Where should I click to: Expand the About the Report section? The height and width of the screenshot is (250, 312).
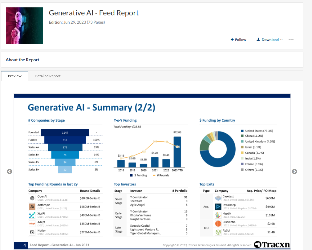click(22, 60)
